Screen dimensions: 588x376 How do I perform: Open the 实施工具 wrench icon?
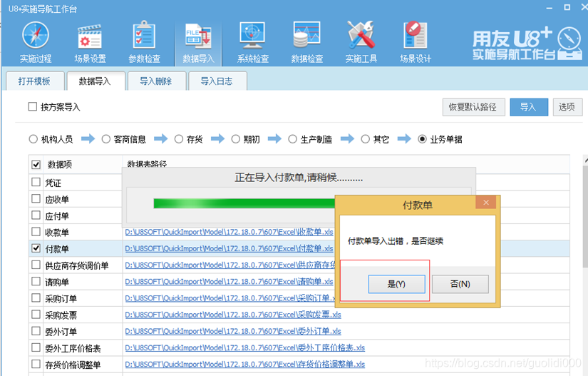coord(361,35)
